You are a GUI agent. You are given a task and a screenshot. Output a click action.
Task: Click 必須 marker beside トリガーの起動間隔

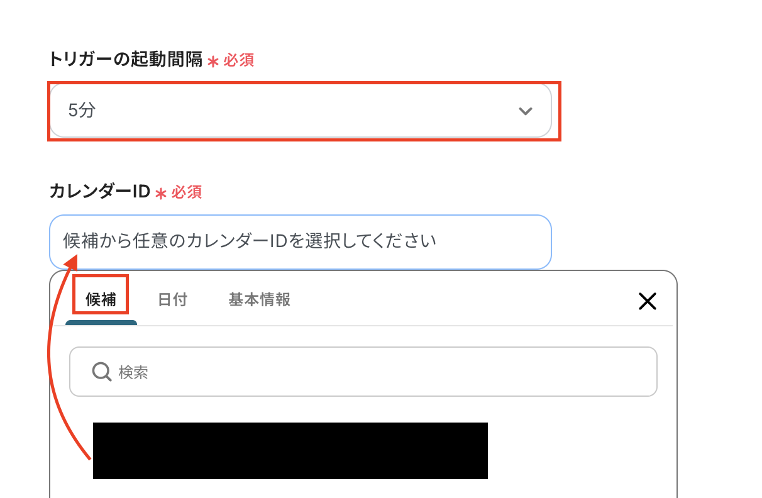point(238,60)
